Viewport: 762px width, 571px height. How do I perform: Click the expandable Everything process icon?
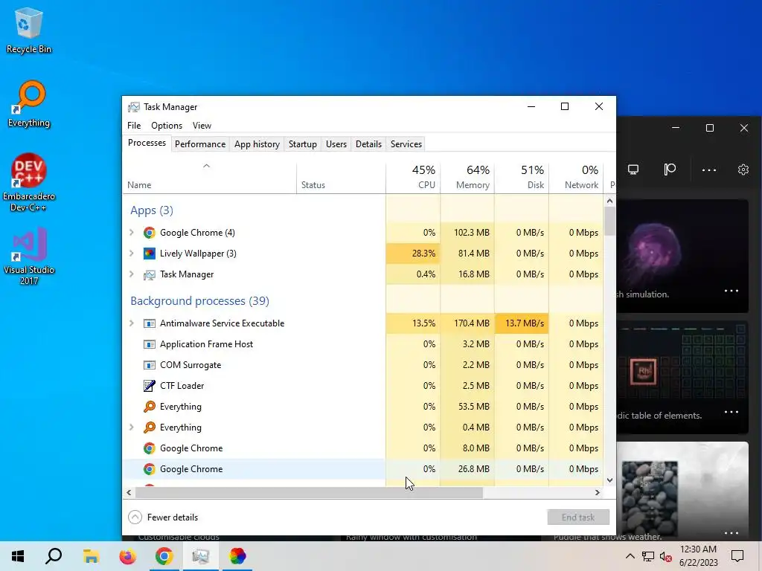pyautogui.click(x=149, y=428)
